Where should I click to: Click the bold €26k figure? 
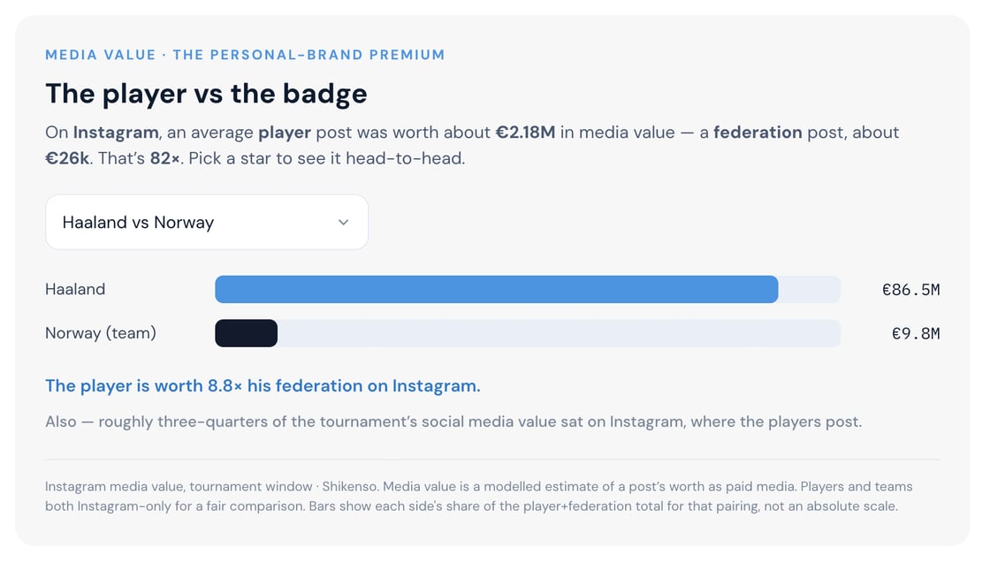(67, 158)
